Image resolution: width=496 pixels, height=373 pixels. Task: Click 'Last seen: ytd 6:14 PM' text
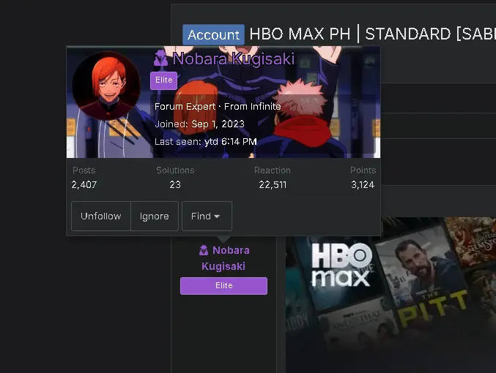coord(206,141)
